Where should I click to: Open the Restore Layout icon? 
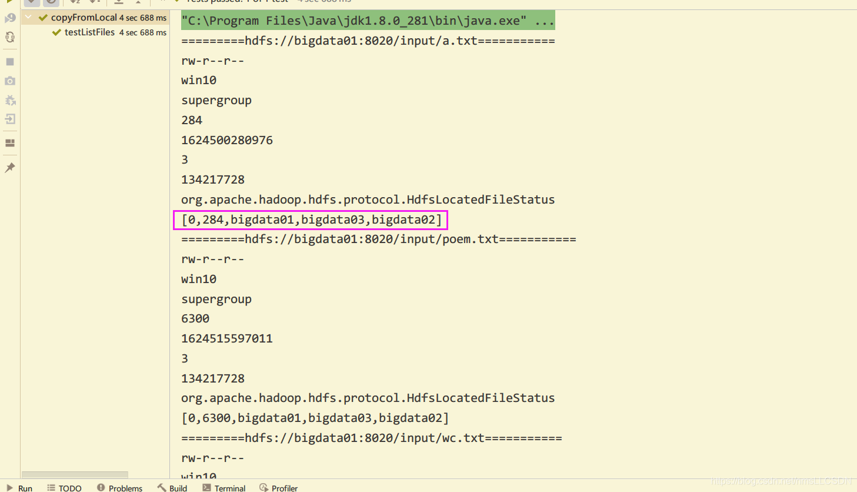click(10, 143)
